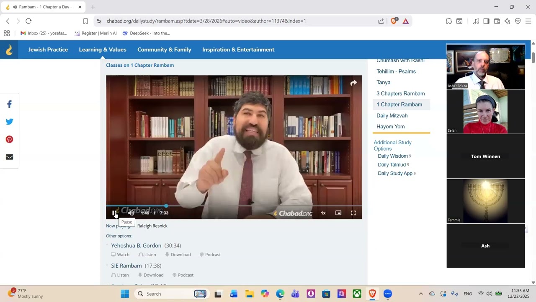Bookmark this page

click(85, 21)
